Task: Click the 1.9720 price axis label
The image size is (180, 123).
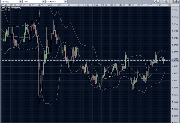Action: pyautogui.click(x=175, y=24)
